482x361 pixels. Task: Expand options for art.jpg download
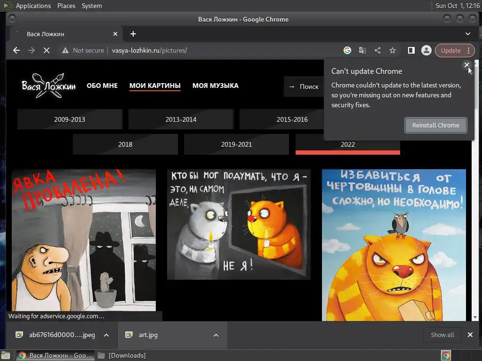coord(216,335)
